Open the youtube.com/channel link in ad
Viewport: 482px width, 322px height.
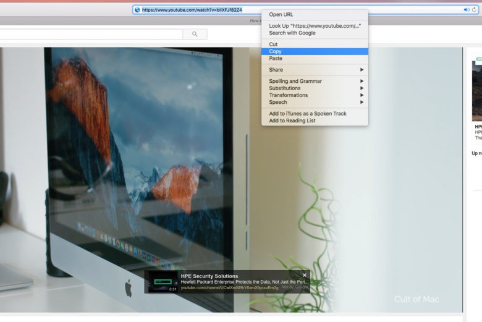point(229,287)
